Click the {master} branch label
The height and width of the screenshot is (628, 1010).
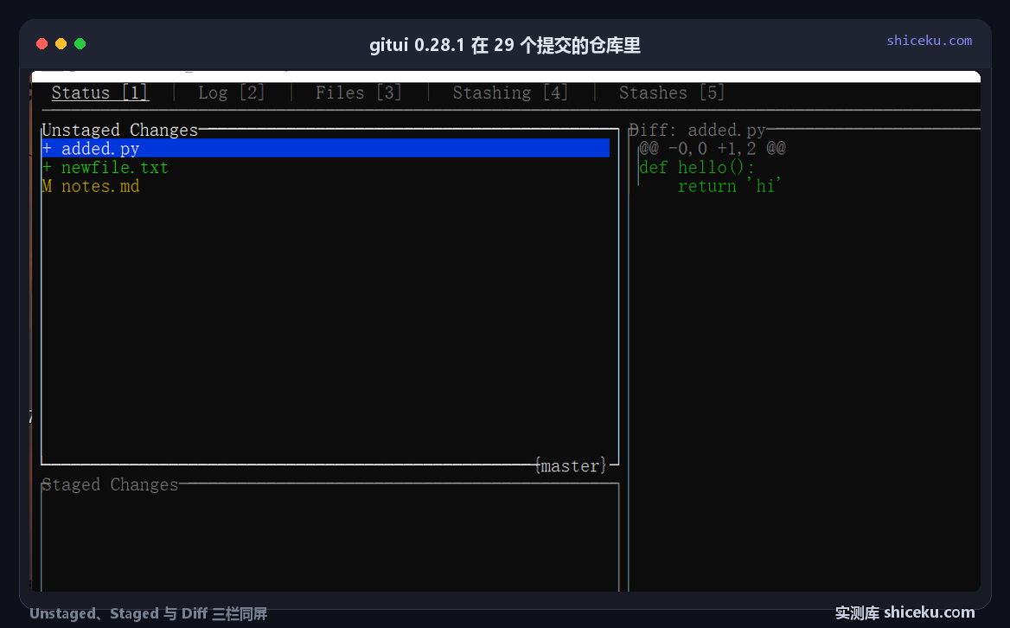click(x=571, y=465)
